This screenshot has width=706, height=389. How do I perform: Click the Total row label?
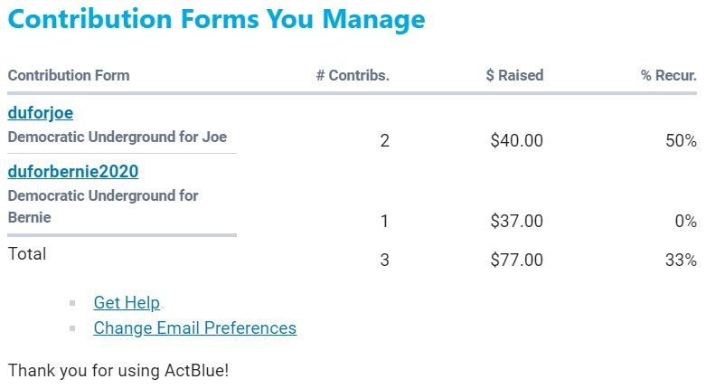click(x=27, y=254)
